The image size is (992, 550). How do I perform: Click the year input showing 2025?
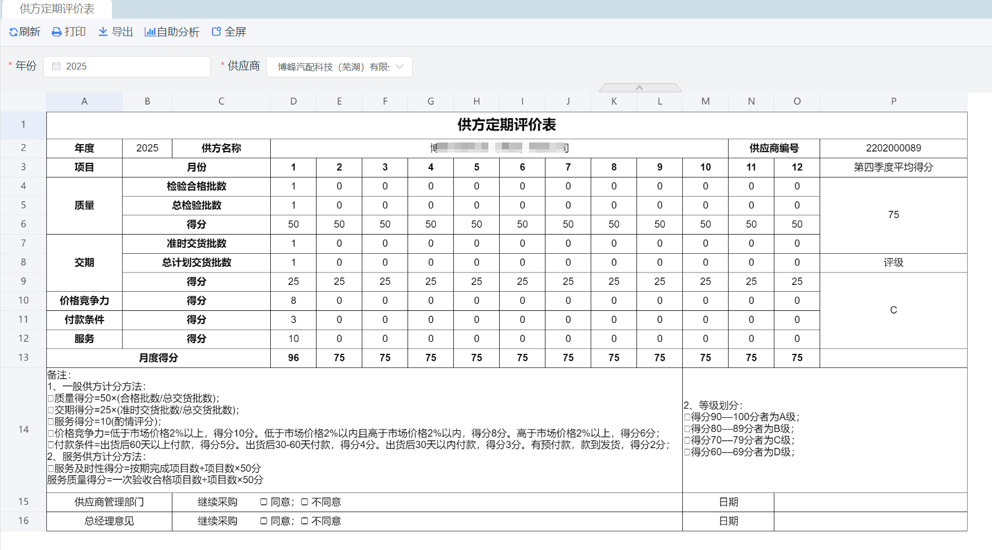pyautogui.click(x=127, y=67)
